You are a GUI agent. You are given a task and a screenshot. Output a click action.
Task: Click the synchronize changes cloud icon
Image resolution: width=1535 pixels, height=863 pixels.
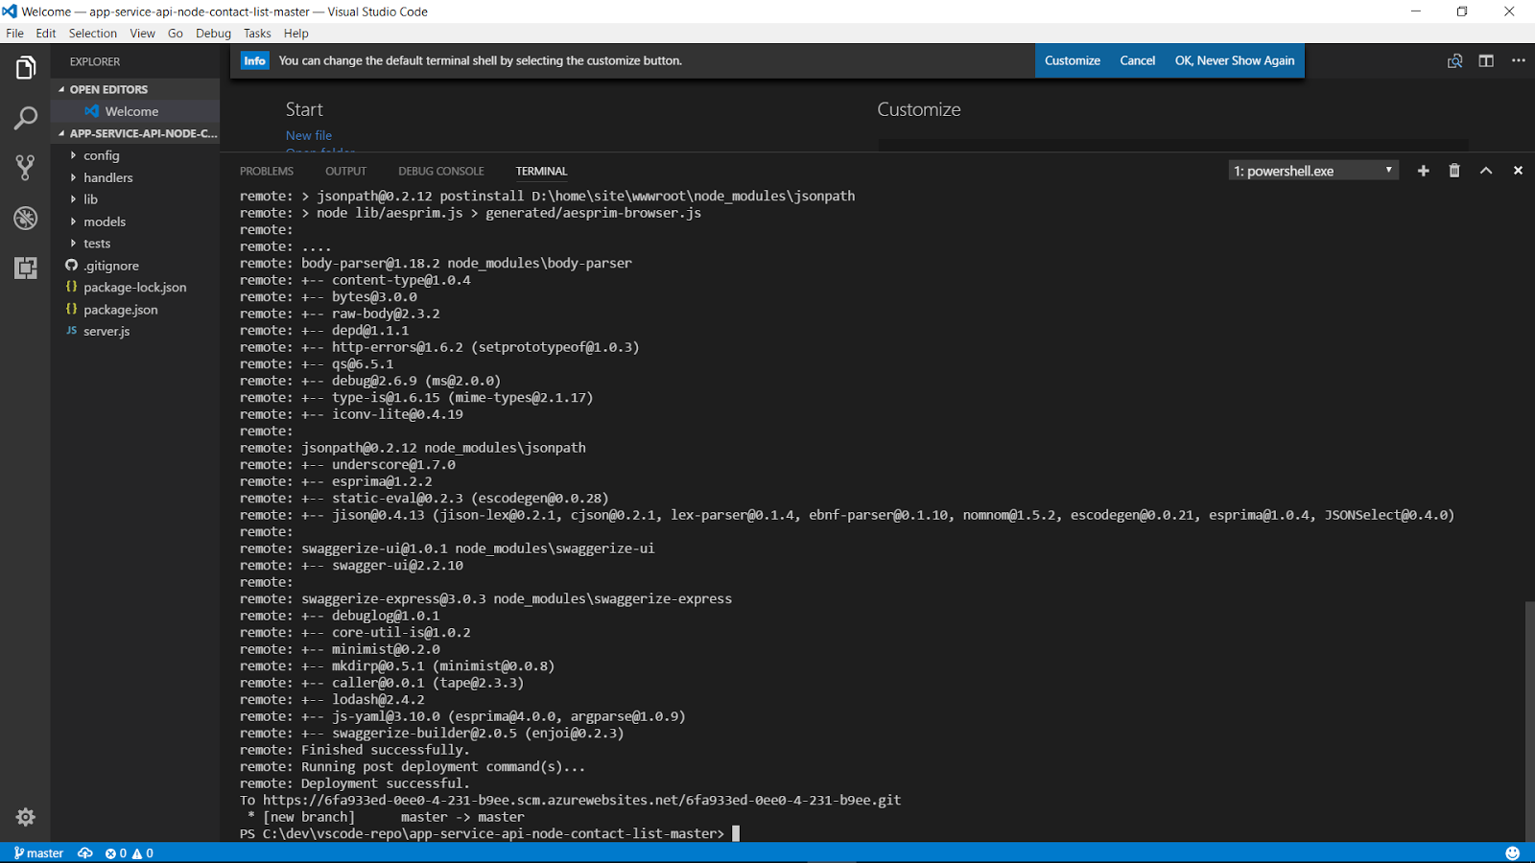[x=85, y=853]
